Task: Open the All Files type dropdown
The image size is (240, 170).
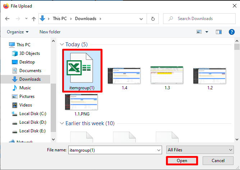Action: 200,150
